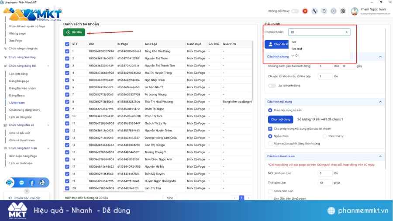
Task: Open the Messenger chat support icon
Action: pyautogui.click(x=21, y=183)
